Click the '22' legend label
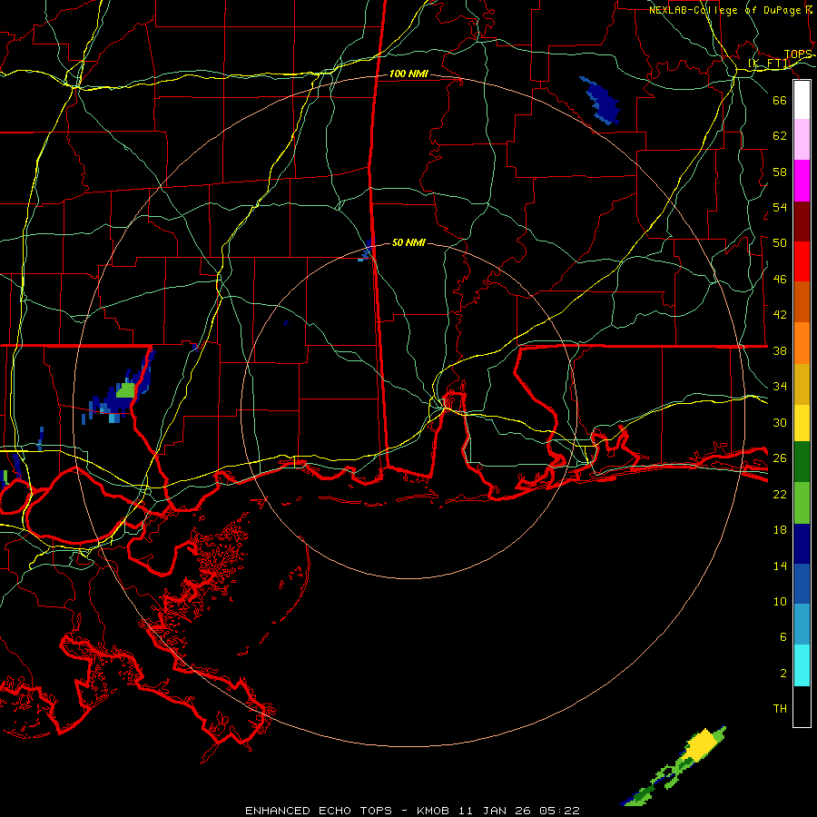This screenshot has width=817, height=817. tap(780, 495)
